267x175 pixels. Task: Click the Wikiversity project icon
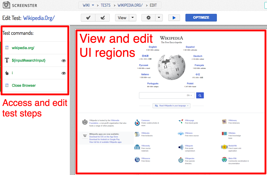137,147
